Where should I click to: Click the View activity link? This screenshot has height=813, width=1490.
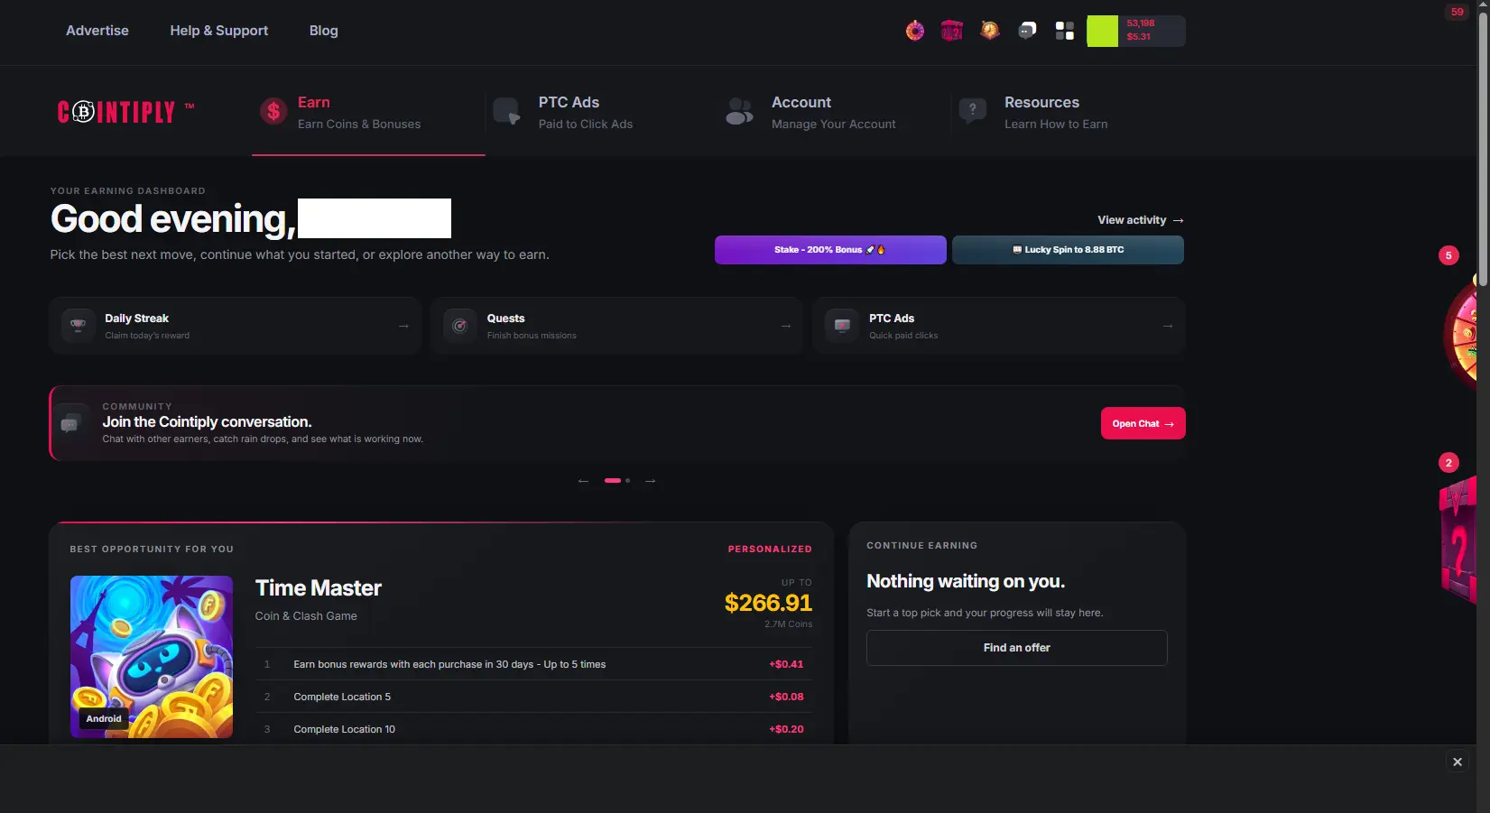[x=1141, y=220]
